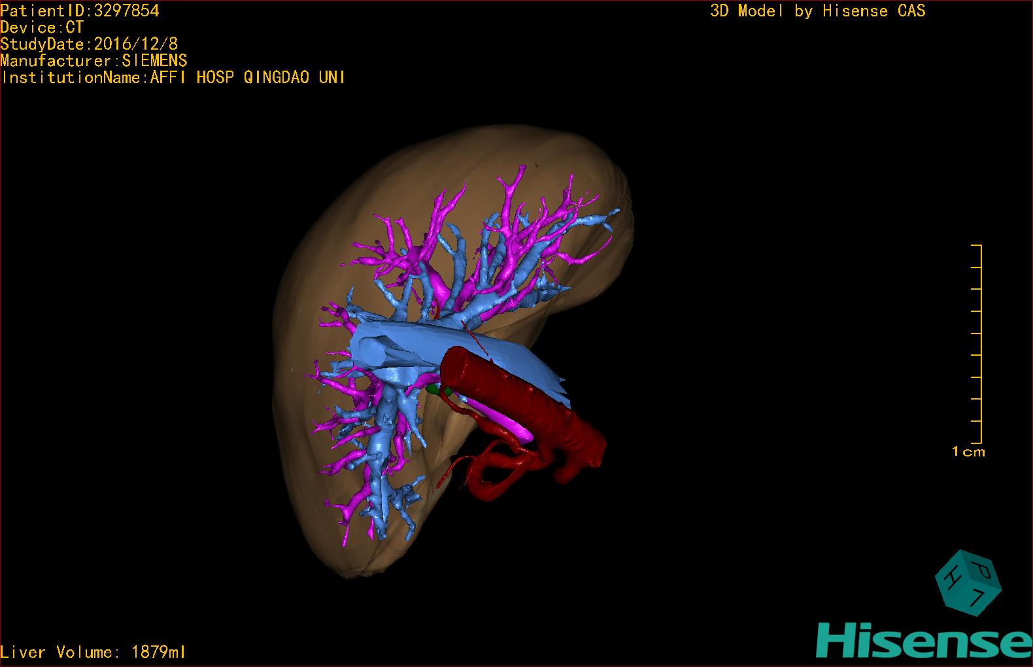Image resolution: width=1033 pixels, height=667 pixels.
Task: Select the Device:CT label
Action: coord(42,27)
